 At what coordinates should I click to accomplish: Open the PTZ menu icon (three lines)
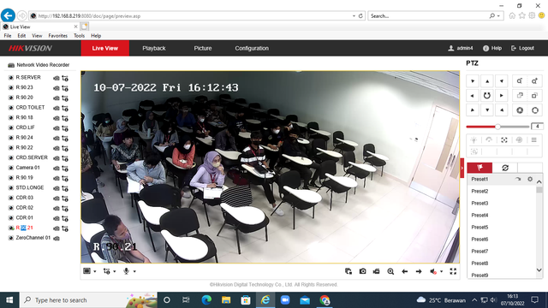coord(534,140)
